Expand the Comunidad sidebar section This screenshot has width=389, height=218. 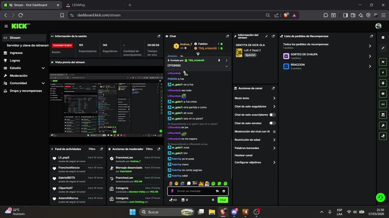pos(43,83)
